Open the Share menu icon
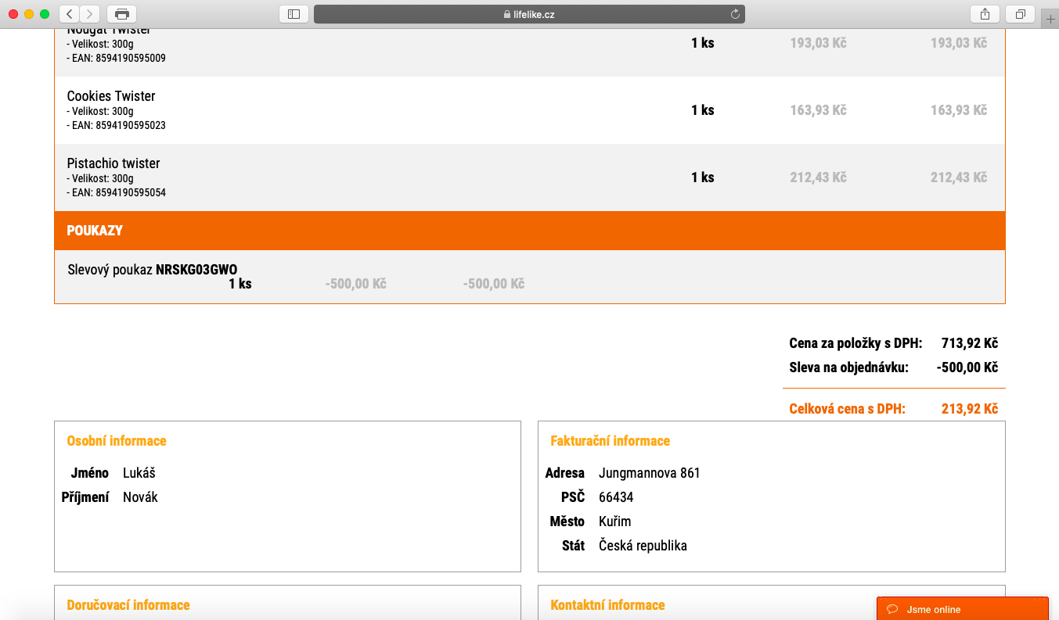The width and height of the screenshot is (1059, 620). [985, 14]
